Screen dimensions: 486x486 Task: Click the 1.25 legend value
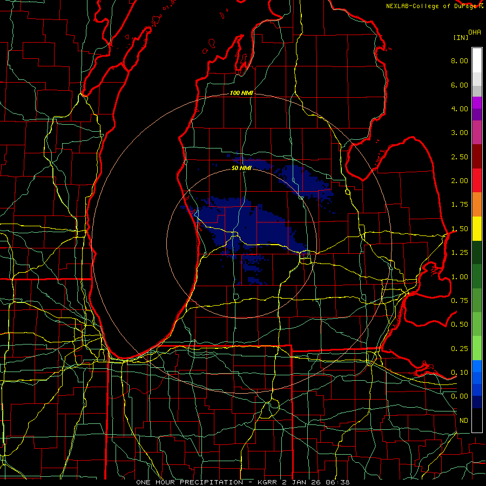point(460,253)
